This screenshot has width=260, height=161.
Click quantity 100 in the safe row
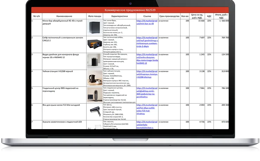coord(187,37)
